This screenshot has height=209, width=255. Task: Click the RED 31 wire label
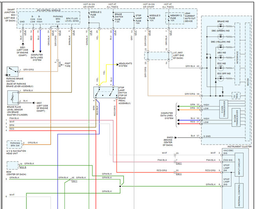[x=195, y=122]
